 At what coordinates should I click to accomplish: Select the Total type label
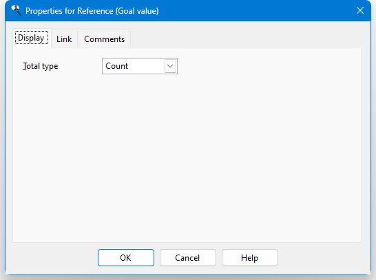tap(40, 66)
